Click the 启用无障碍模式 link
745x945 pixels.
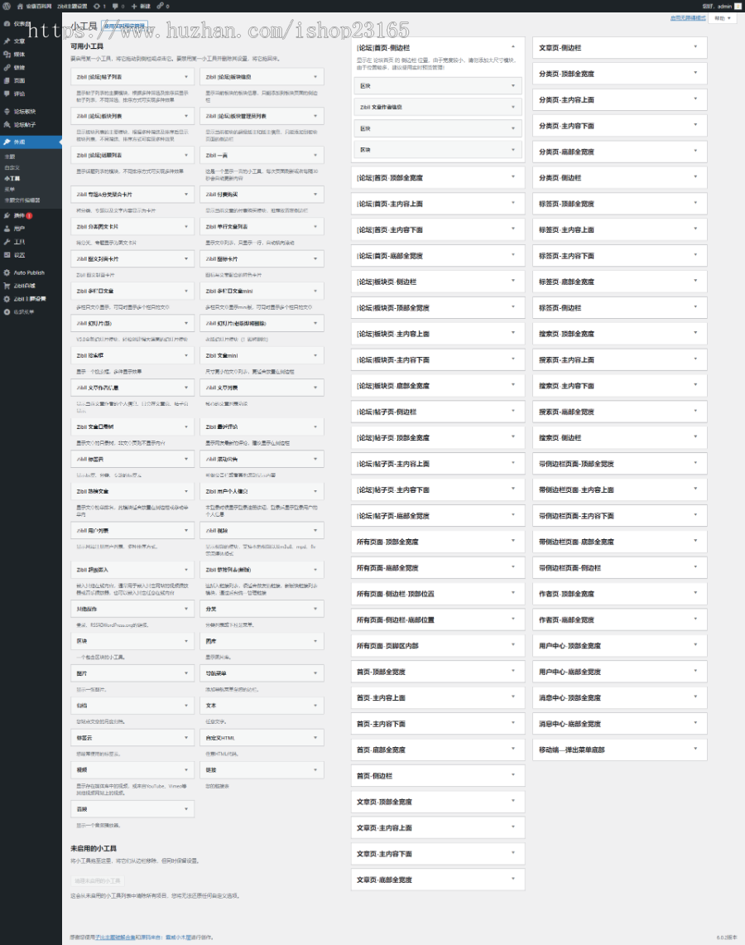coord(687,17)
